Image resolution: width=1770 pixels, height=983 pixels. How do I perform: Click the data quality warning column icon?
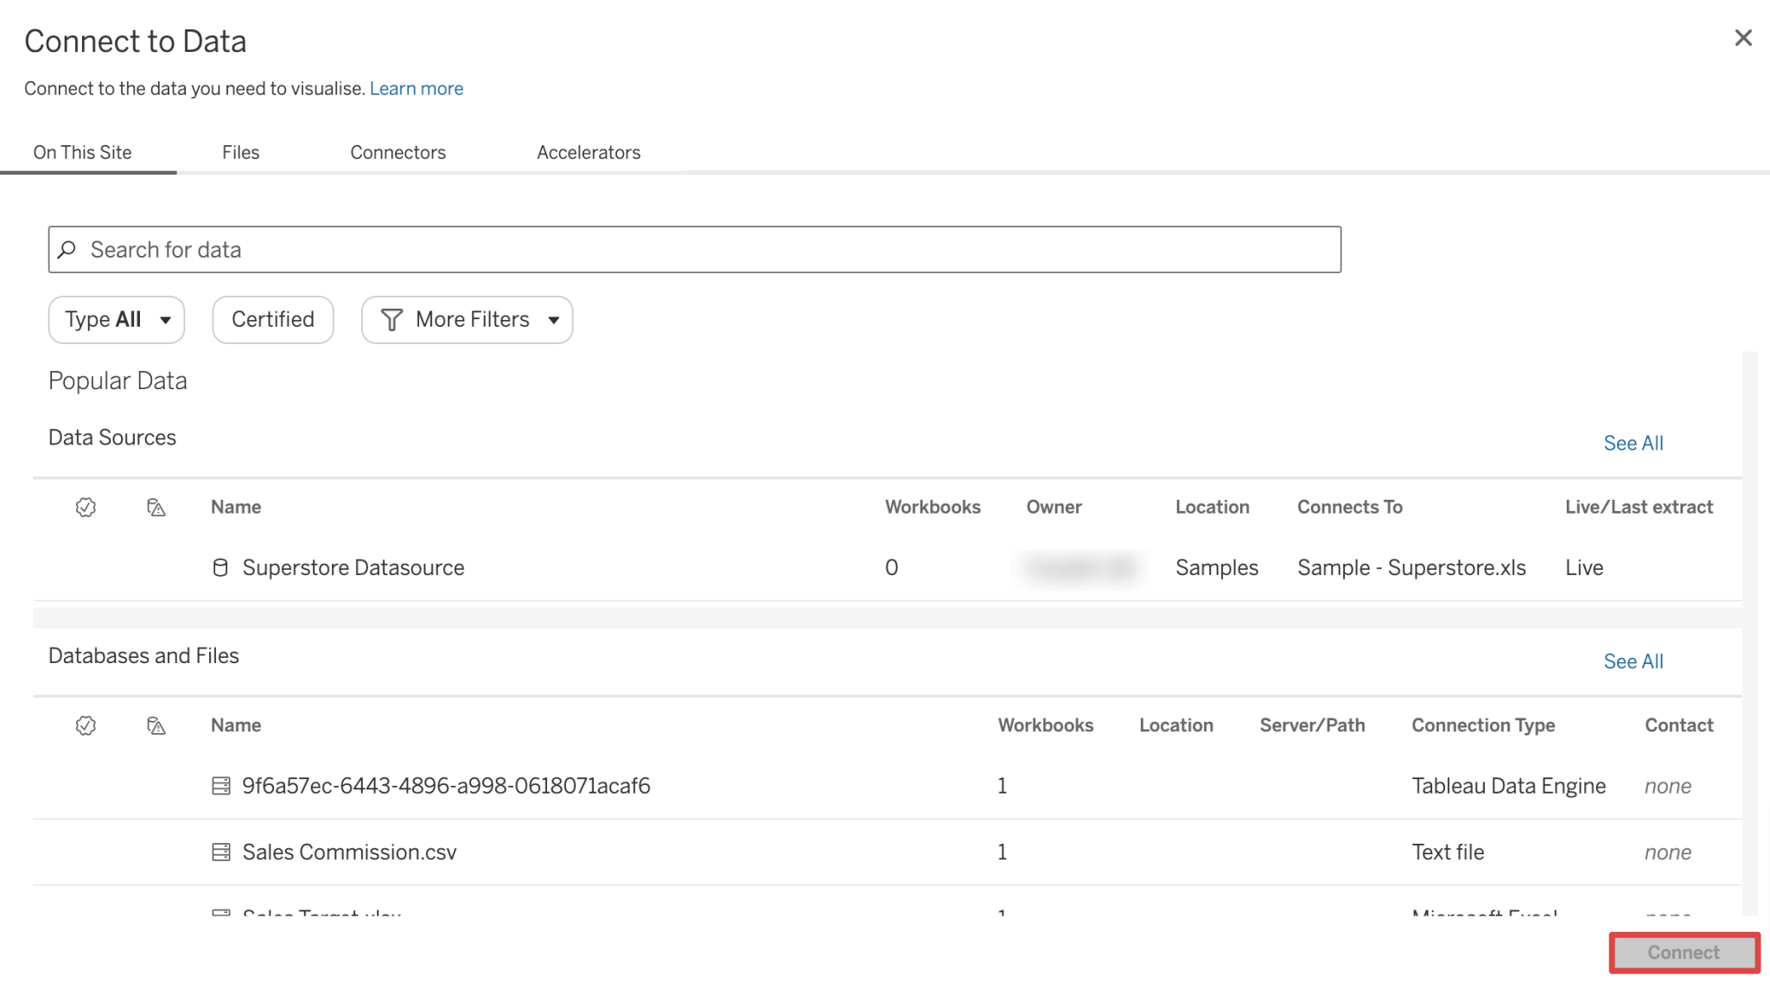[x=156, y=507]
